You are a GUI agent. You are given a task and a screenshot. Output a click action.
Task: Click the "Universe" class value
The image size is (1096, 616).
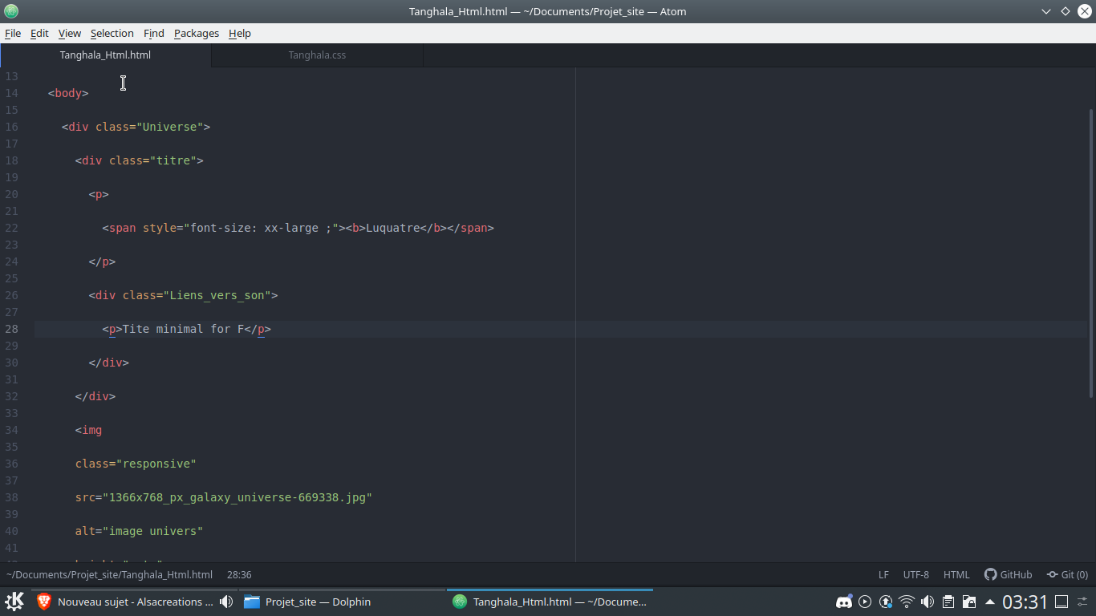coord(169,127)
